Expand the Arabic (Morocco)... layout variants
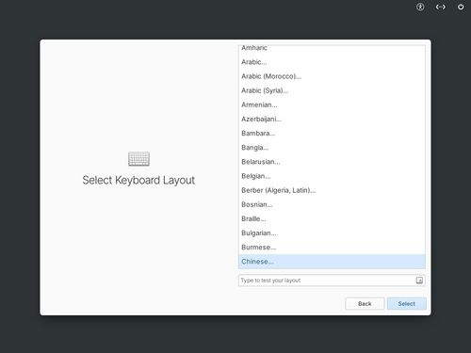The image size is (471, 353). point(332,76)
